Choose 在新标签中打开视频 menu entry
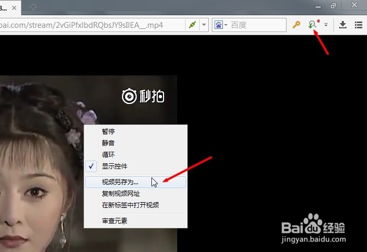The image size is (367, 252). (136, 205)
